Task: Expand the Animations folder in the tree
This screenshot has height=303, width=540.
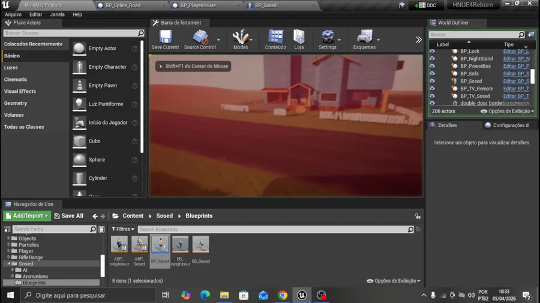Action: click(x=13, y=277)
